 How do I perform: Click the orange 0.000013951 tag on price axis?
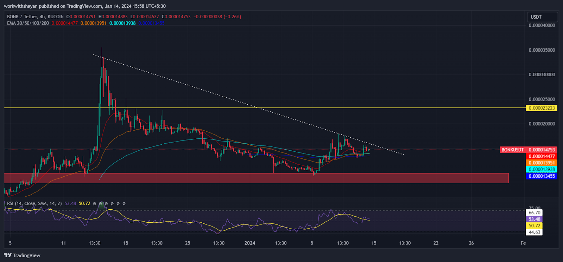pyautogui.click(x=542, y=163)
